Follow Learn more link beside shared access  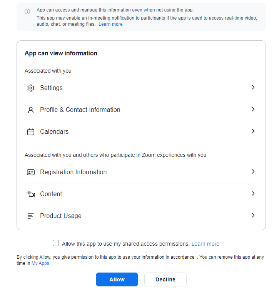click(x=205, y=244)
